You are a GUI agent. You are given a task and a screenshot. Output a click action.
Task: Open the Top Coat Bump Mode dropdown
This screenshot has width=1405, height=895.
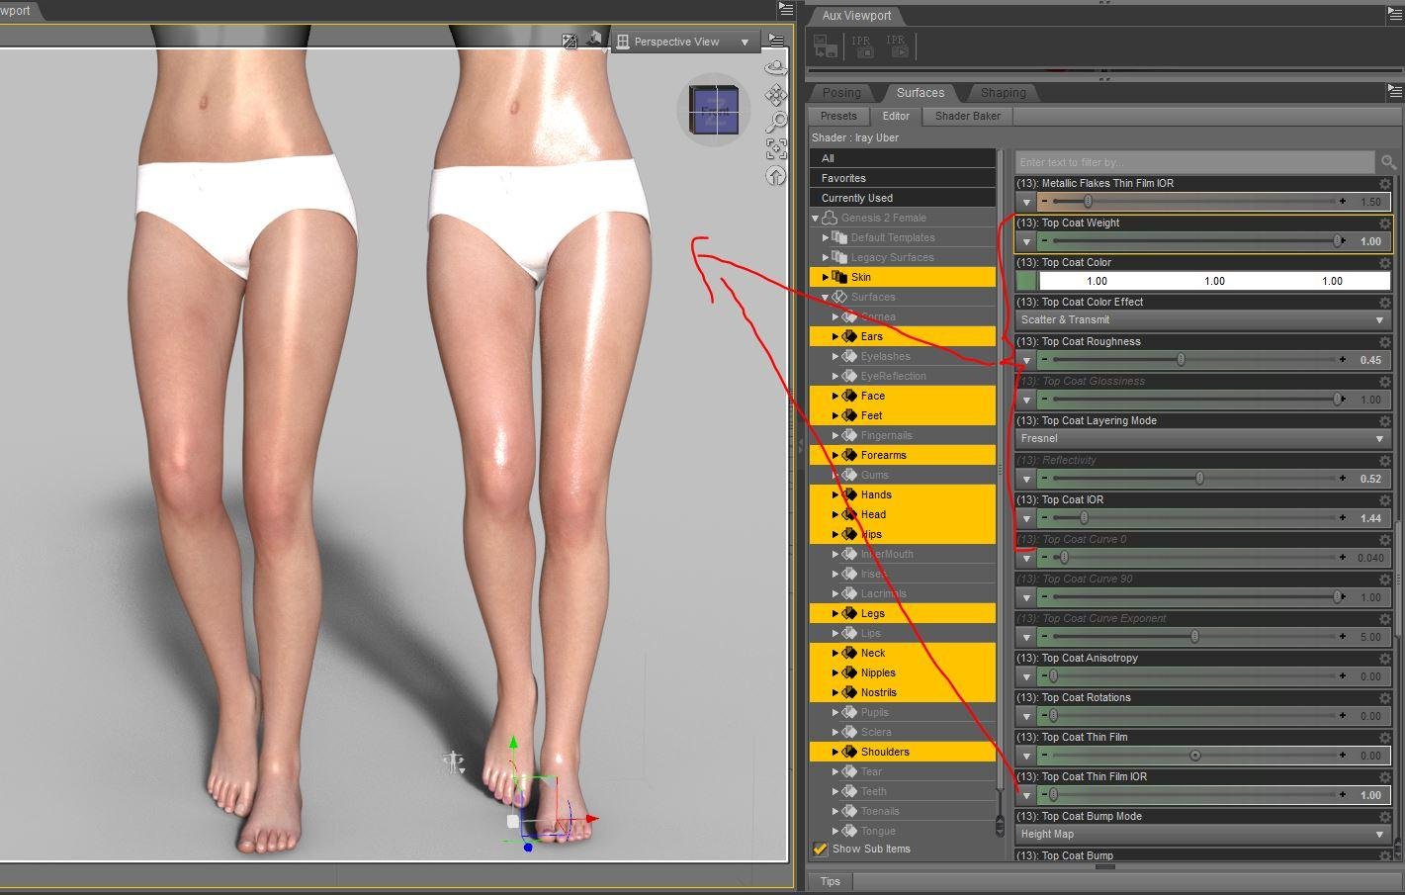click(x=1203, y=835)
